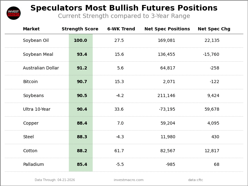Screen dimensions: 248x186
Task: Click the Data Through date text
Action: [x=55, y=180]
